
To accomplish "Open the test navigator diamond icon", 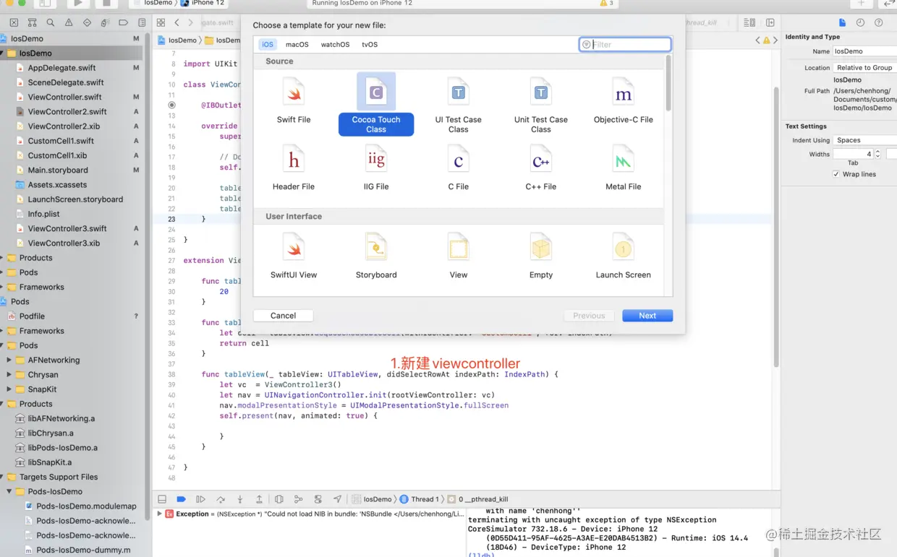I will [87, 22].
